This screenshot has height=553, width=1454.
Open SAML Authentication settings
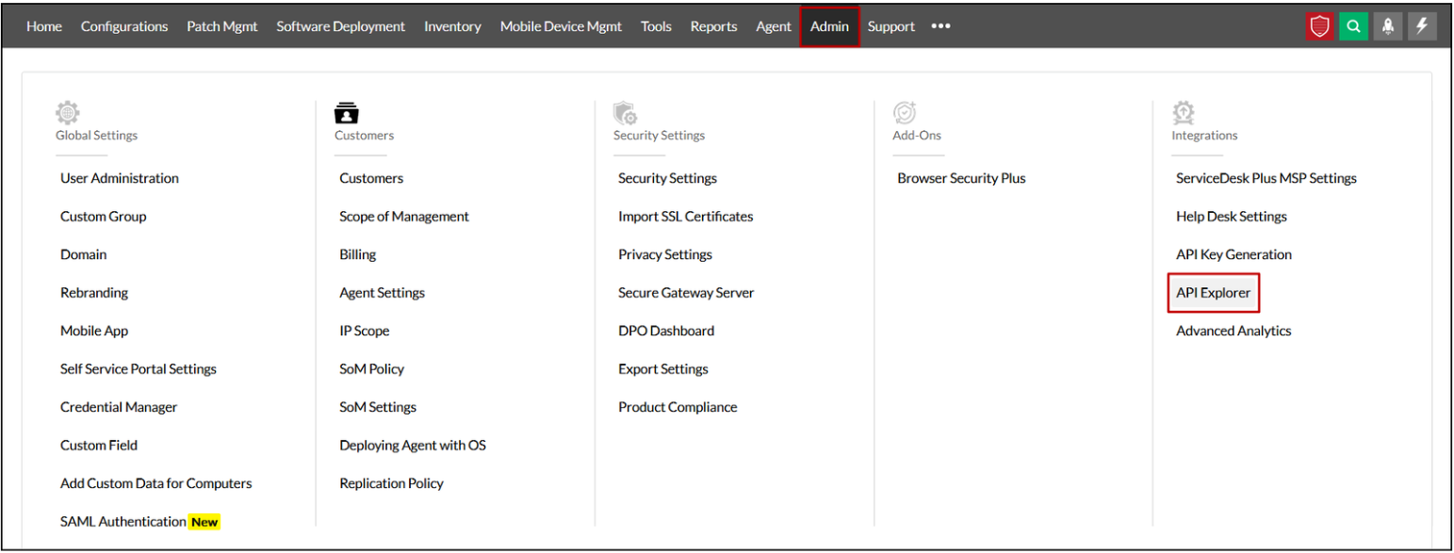click(x=123, y=521)
